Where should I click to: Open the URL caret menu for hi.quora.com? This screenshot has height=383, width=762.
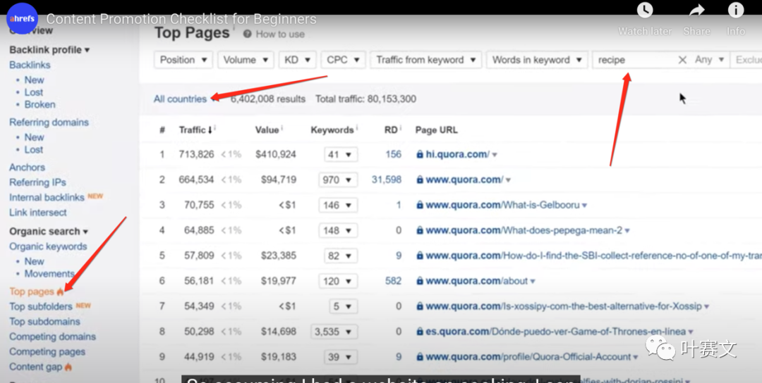pos(495,155)
